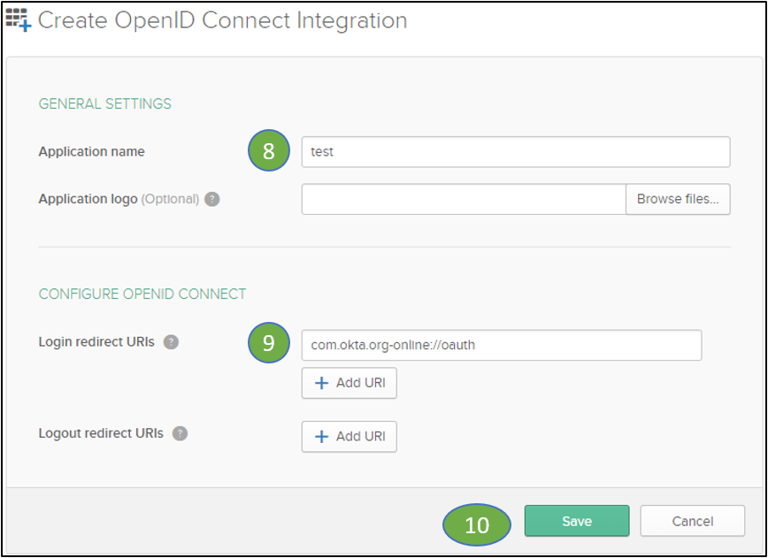The image size is (768, 558).
Task: Click the General Settings section heading
Action: coord(104,103)
